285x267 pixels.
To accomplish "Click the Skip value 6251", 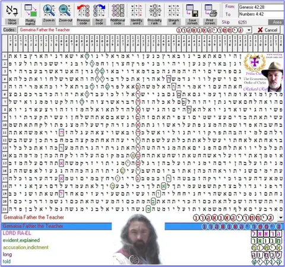I will [242, 22].
